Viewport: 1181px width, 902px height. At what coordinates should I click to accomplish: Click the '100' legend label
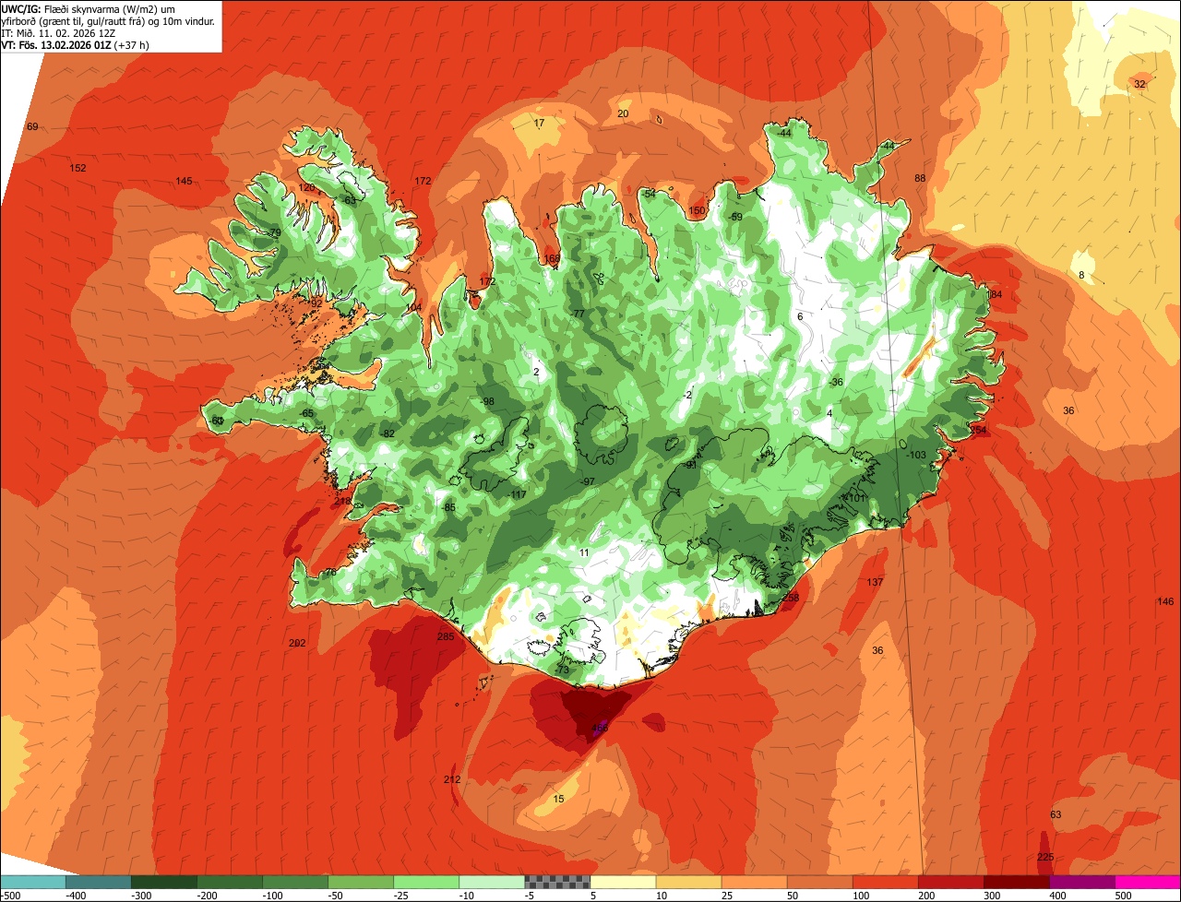tap(861, 896)
